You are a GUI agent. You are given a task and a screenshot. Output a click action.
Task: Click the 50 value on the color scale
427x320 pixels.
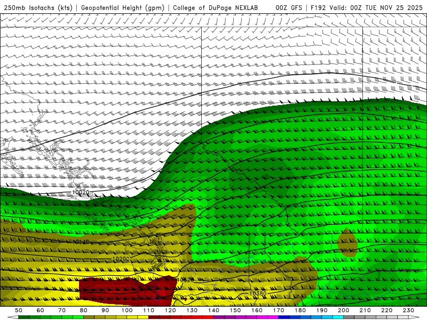(x=19, y=310)
